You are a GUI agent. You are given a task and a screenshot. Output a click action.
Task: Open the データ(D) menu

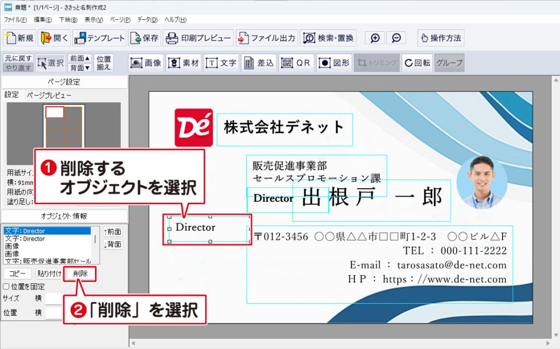tap(147, 20)
